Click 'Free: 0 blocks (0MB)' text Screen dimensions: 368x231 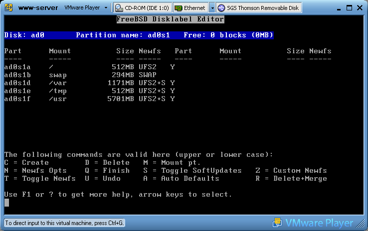228,35
